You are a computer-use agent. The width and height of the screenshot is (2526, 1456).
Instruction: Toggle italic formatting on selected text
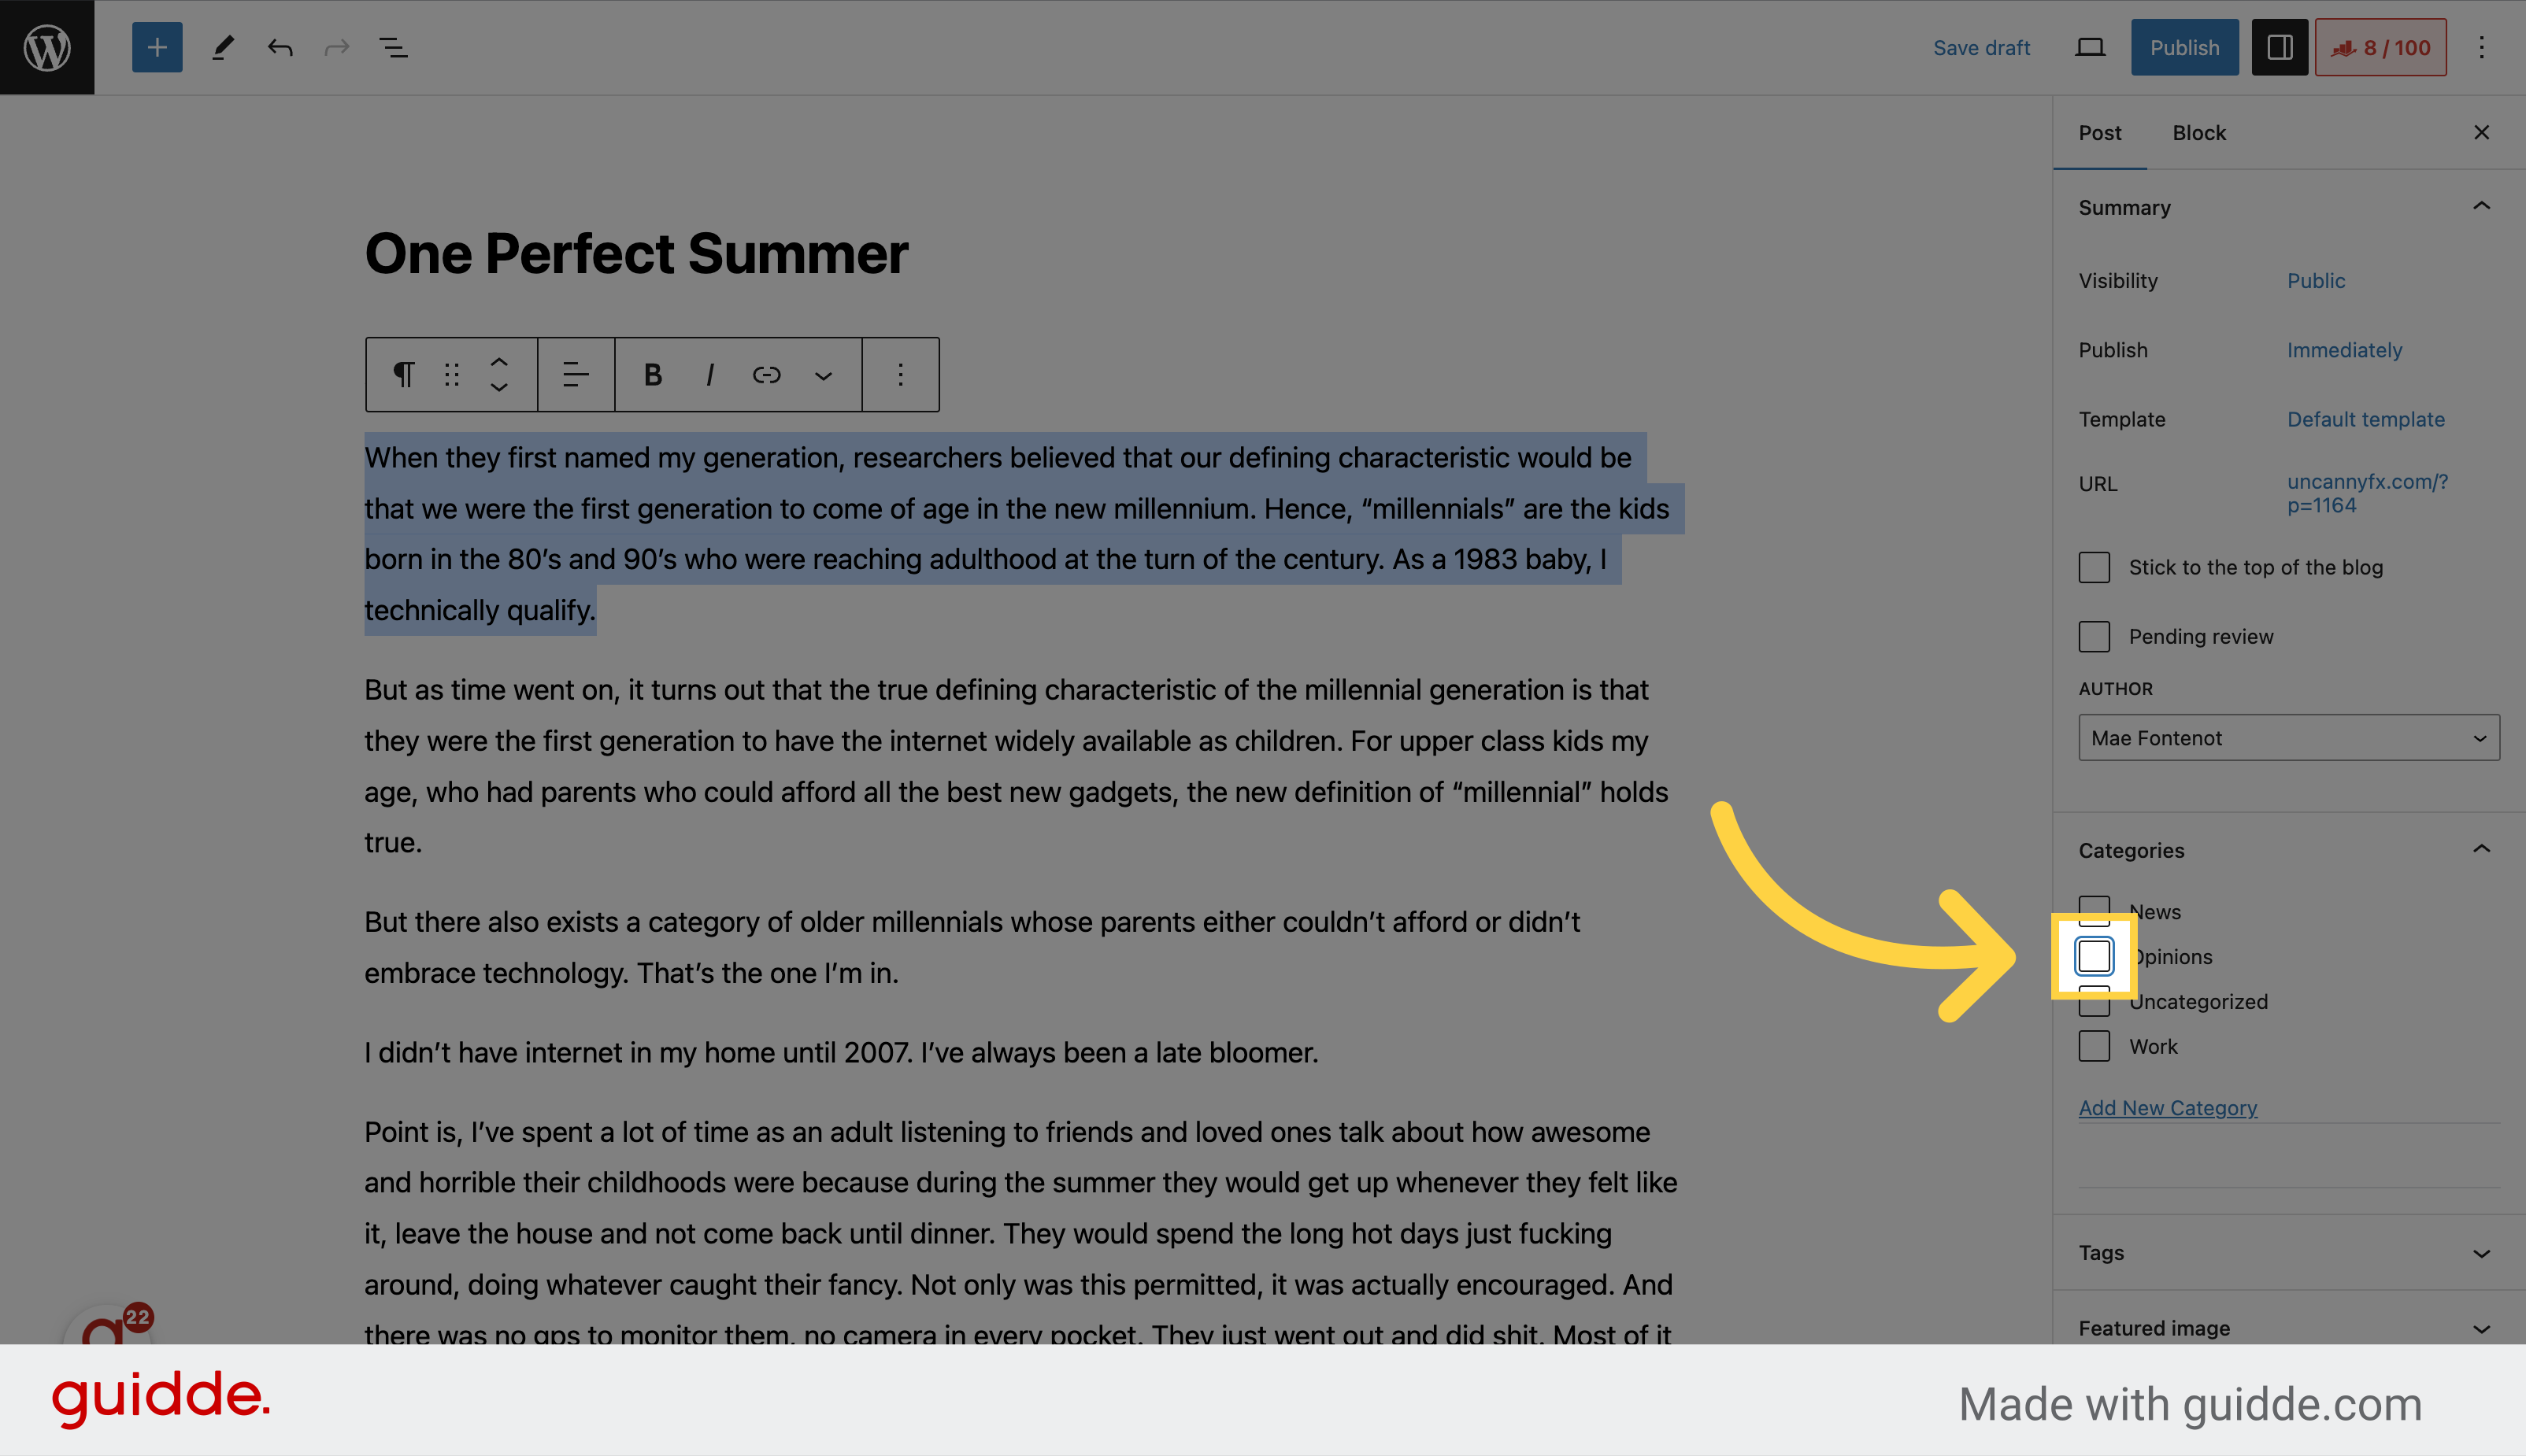[711, 373]
